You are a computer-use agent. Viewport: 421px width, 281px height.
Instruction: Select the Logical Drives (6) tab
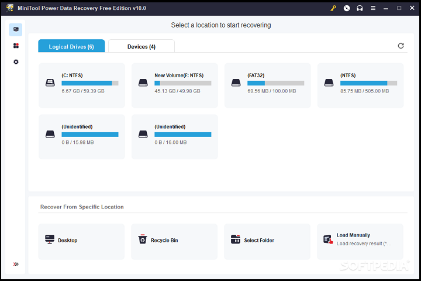(71, 46)
